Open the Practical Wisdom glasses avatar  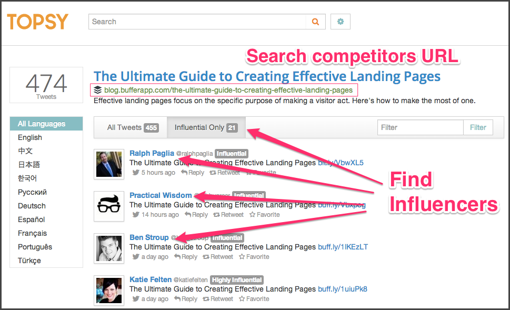(109, 206)
